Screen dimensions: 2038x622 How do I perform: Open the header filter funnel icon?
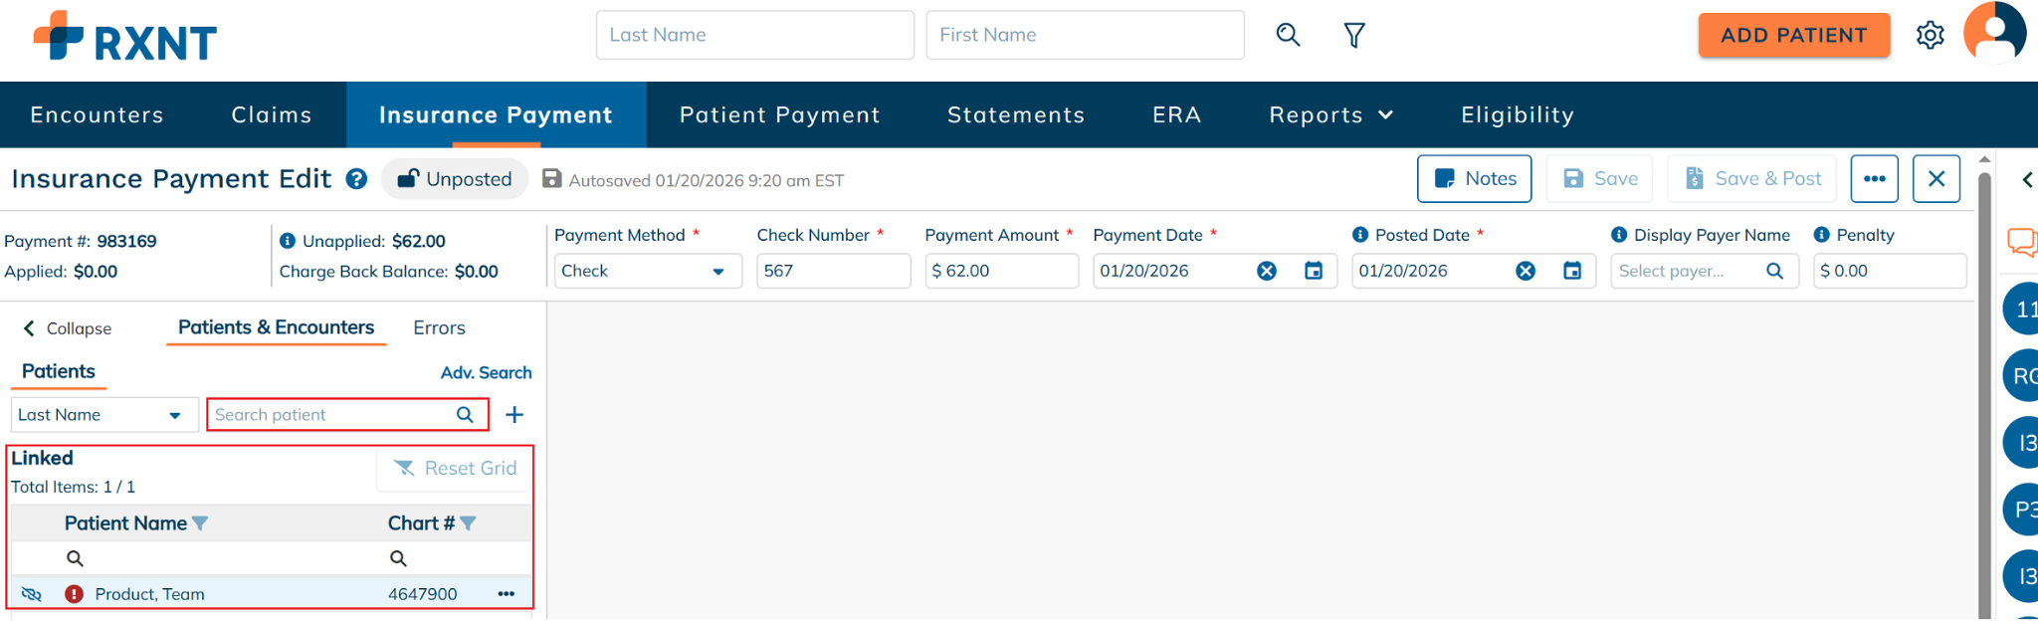tap(1354, 36)
